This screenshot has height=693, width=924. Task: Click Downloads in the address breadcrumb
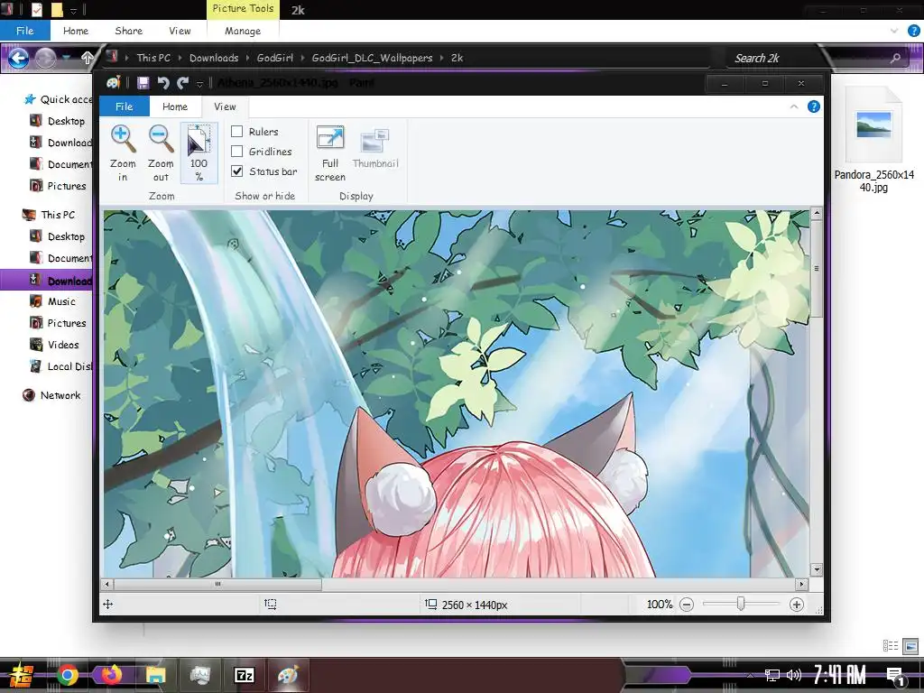[214, 58]
